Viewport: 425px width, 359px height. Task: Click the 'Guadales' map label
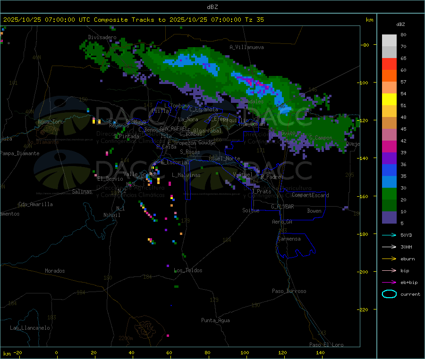tap(252, 101)
